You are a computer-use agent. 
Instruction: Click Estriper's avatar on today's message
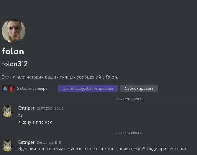[x=8, y=146]
